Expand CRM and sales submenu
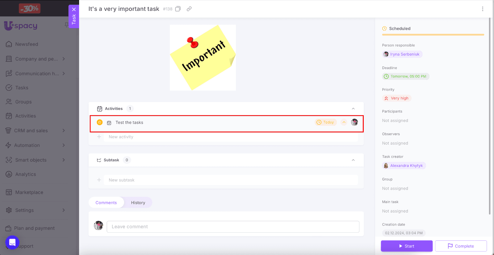The image size is (494, 255). pyautogui.click(x=64, y=131)
